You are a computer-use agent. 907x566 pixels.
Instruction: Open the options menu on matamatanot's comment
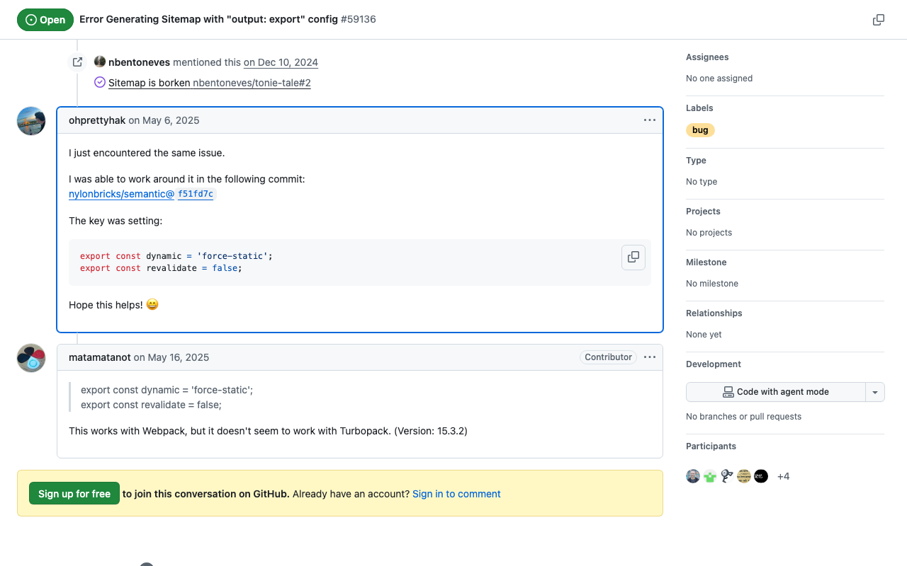pyautogui.click(x=649, y=357)
